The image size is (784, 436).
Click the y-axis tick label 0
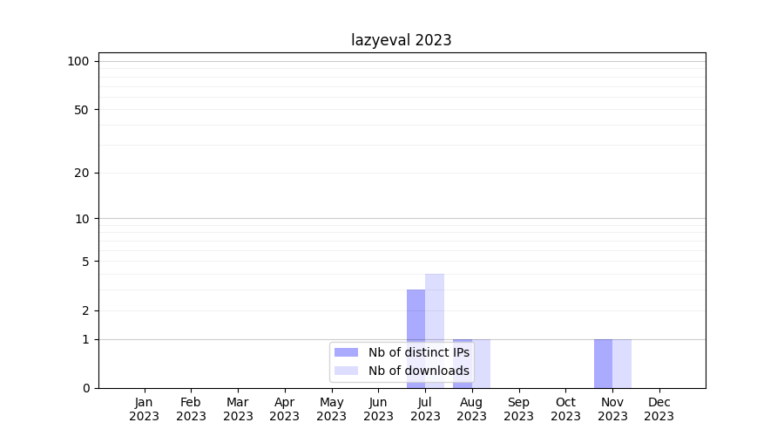[85, 388]
